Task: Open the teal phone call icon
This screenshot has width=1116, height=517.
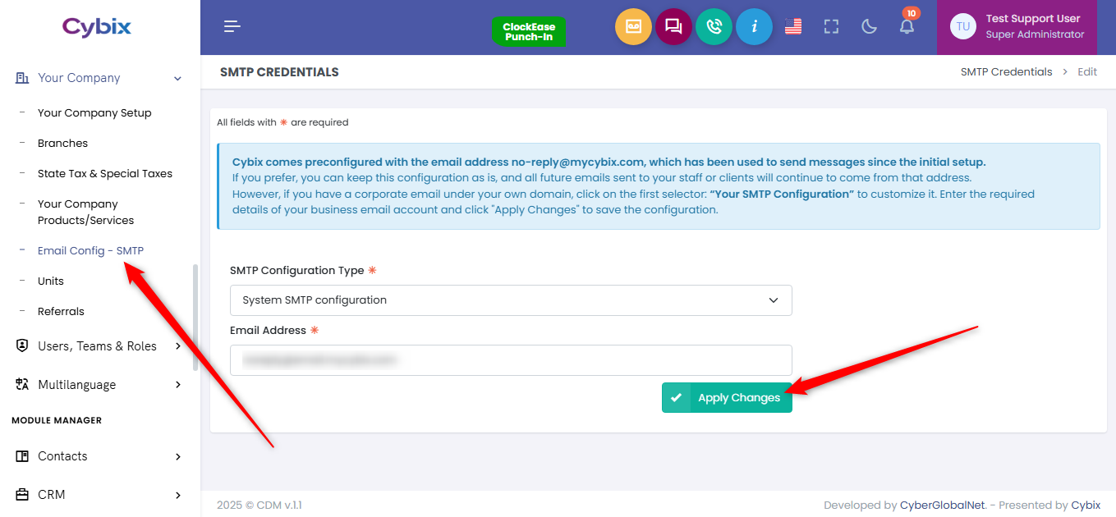Action: [714, 27]
